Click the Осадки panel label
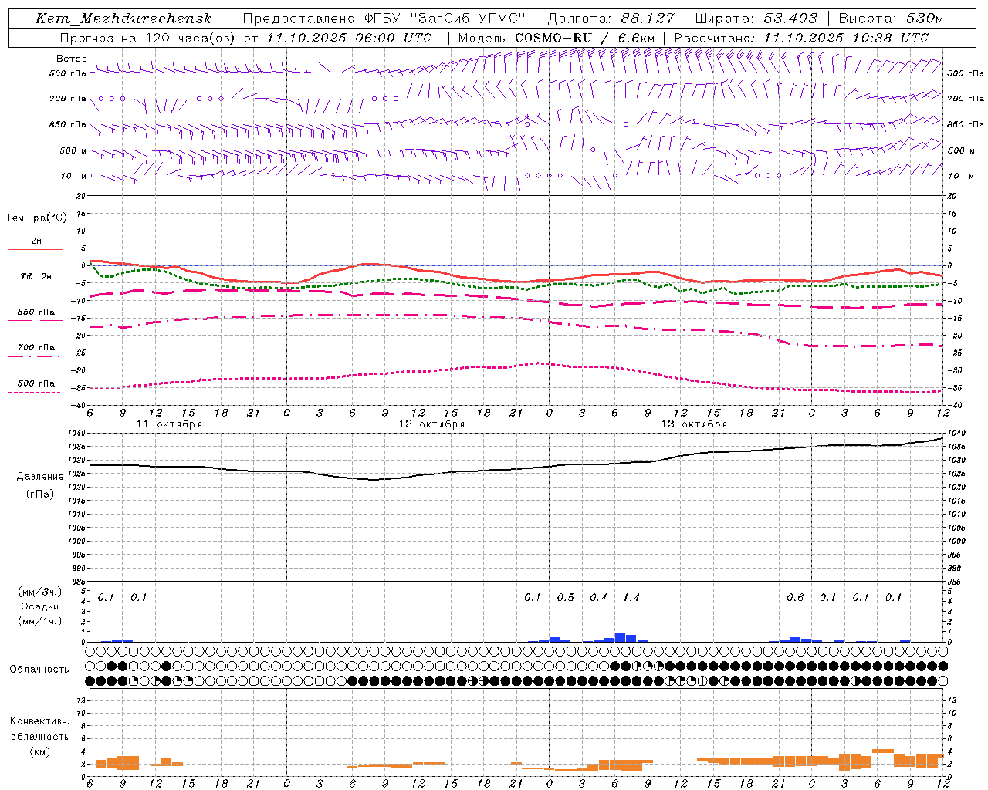Image resolution: width=988 pixels, height=790 pixels. (x=40, y=606)
